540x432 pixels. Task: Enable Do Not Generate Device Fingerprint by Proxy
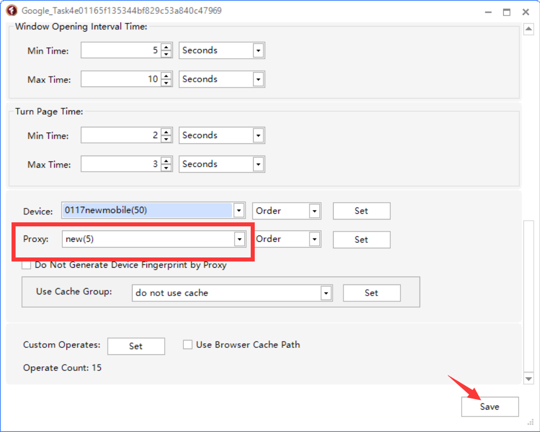pos(26,265)
